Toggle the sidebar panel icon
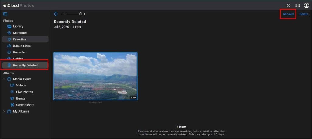The height and width of the screenshot is (139, 312). [5, 14]
